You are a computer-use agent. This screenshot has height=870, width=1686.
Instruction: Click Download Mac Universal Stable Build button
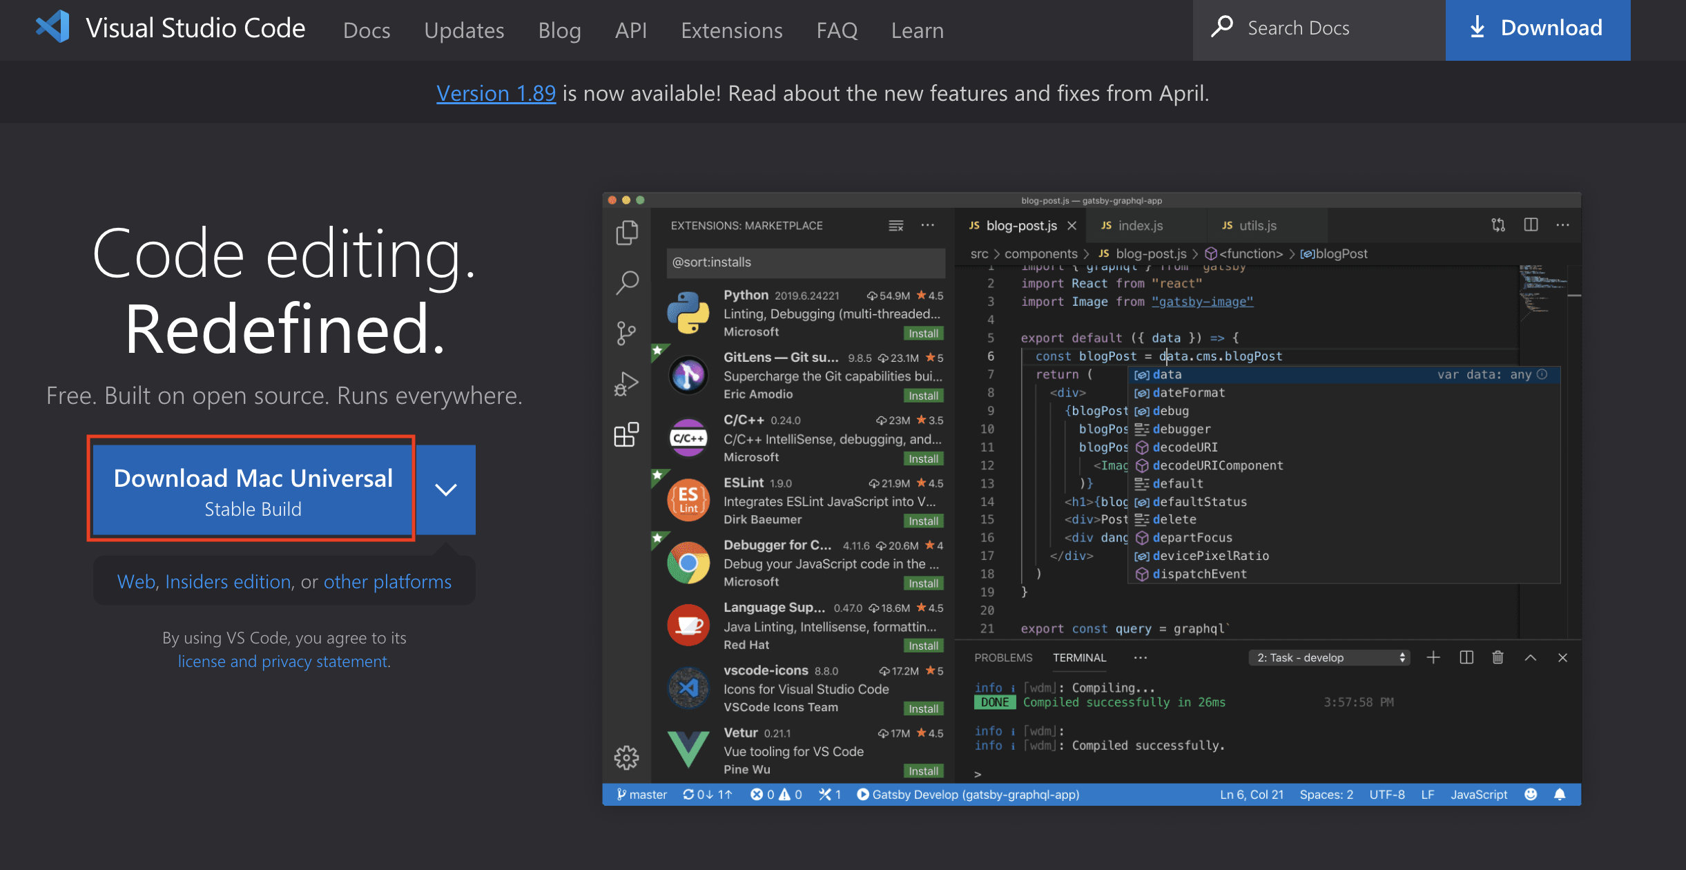(253, 490)
